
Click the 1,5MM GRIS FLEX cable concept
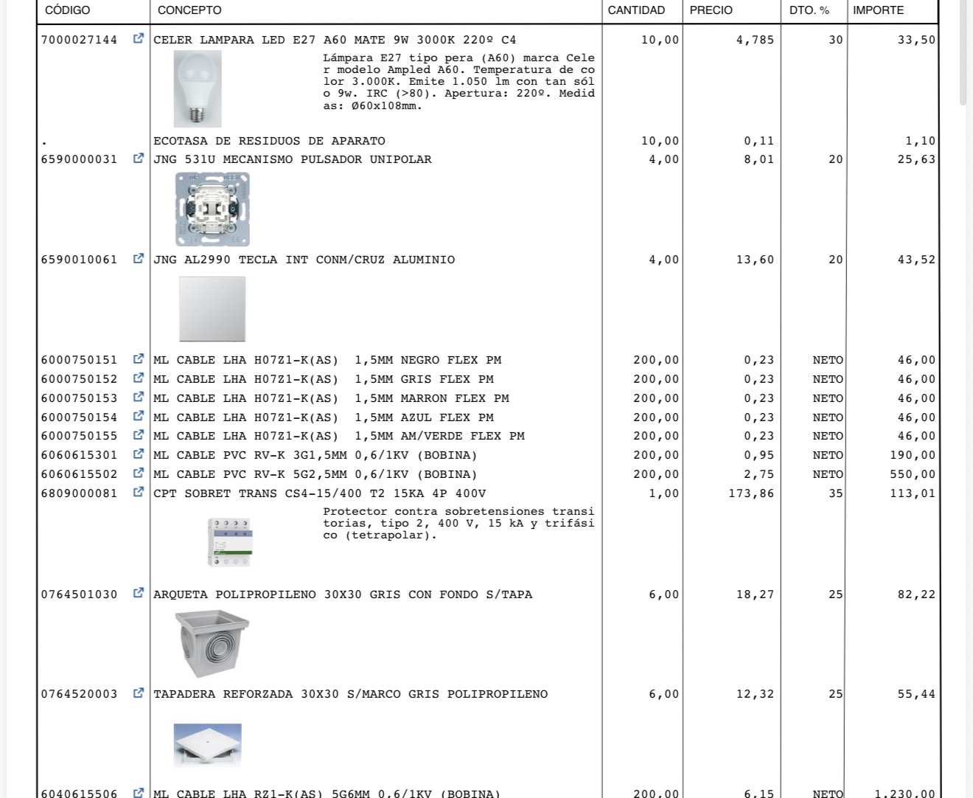[x=324, y=379]
